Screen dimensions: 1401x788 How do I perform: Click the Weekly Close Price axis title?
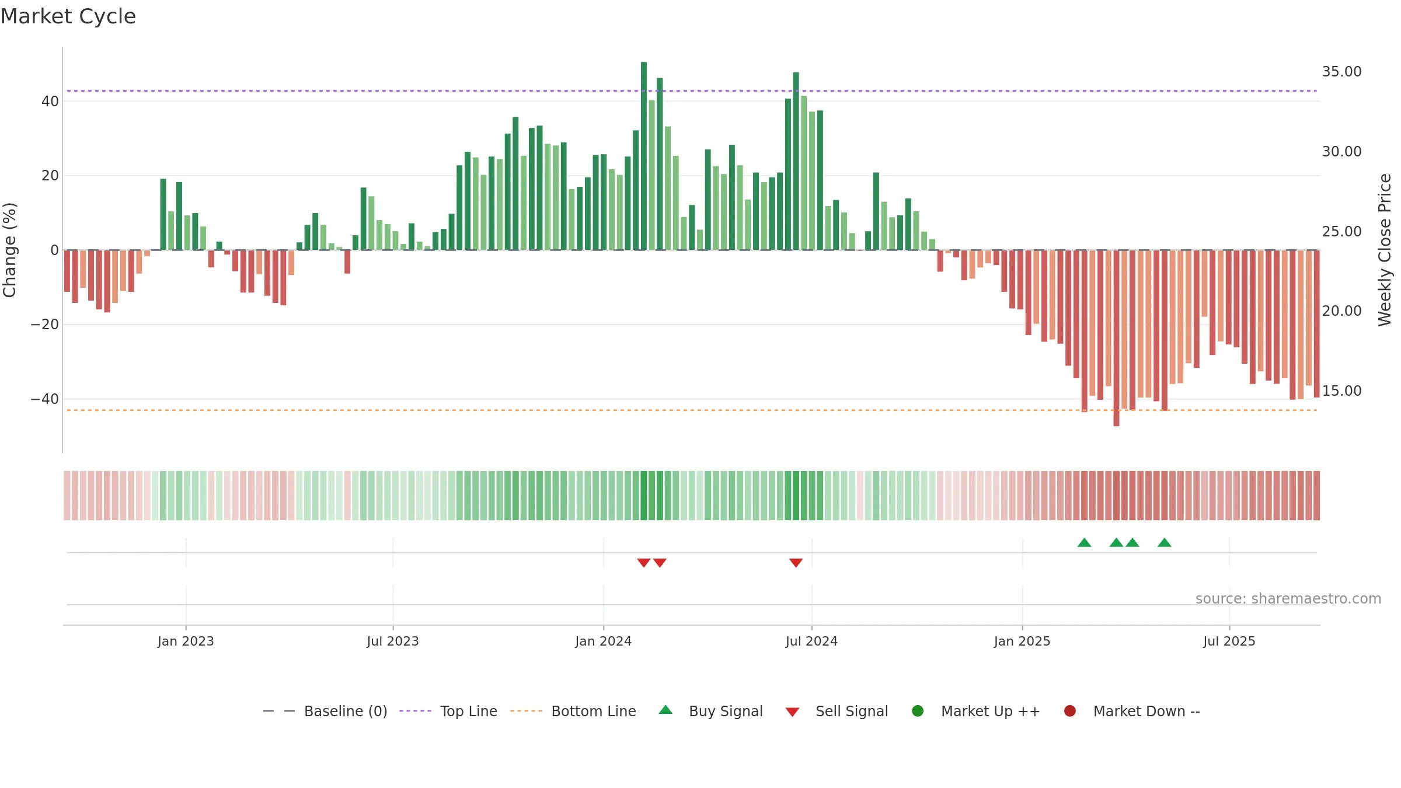point(1385,250)
